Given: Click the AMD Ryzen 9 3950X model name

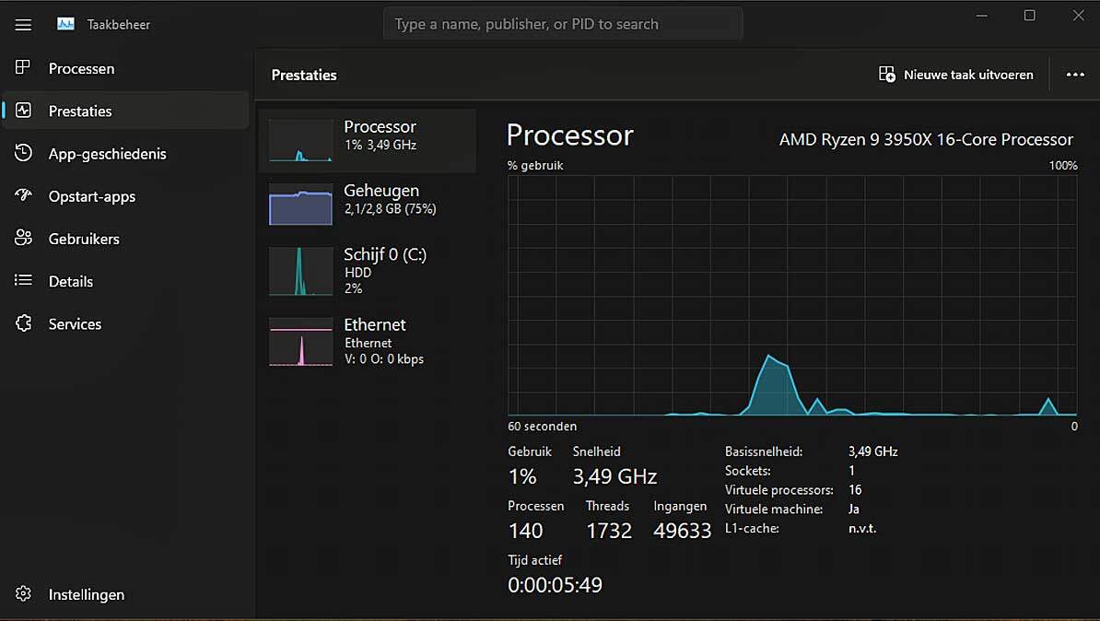Looking at the screenshot, I should click(926, 139).
